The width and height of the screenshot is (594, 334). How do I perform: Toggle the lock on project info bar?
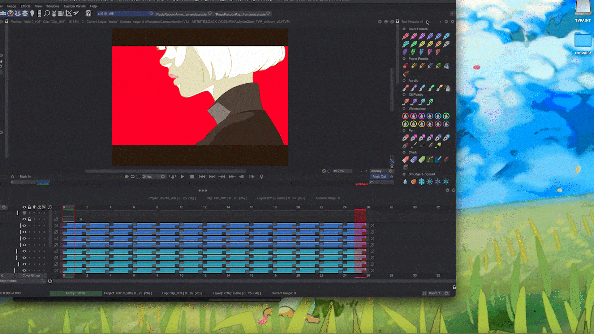(x=6, y=21)
